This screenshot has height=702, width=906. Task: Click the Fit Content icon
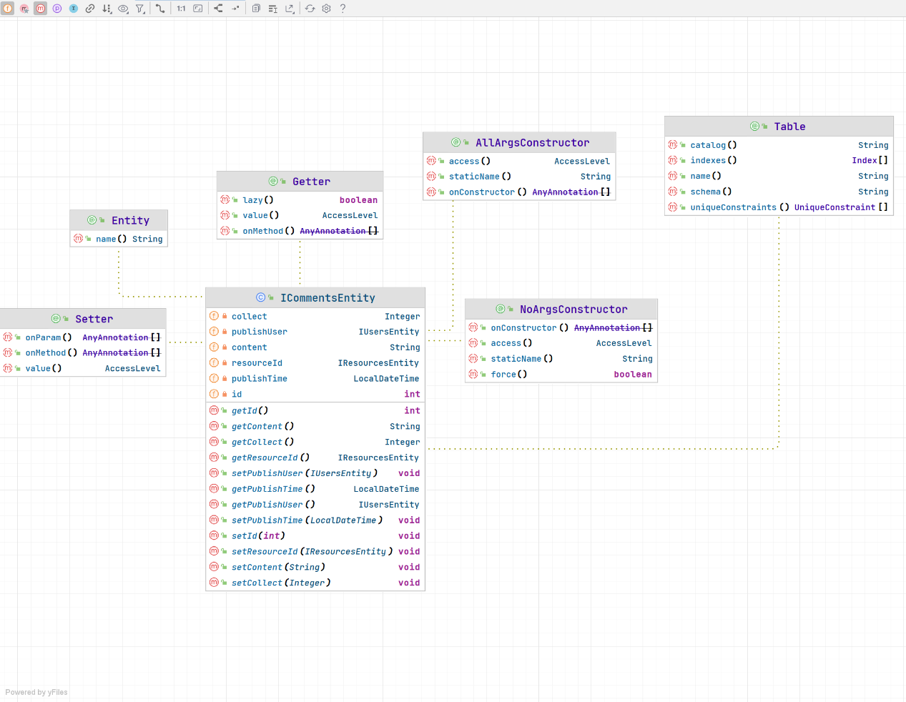click(x=198, y=9)
